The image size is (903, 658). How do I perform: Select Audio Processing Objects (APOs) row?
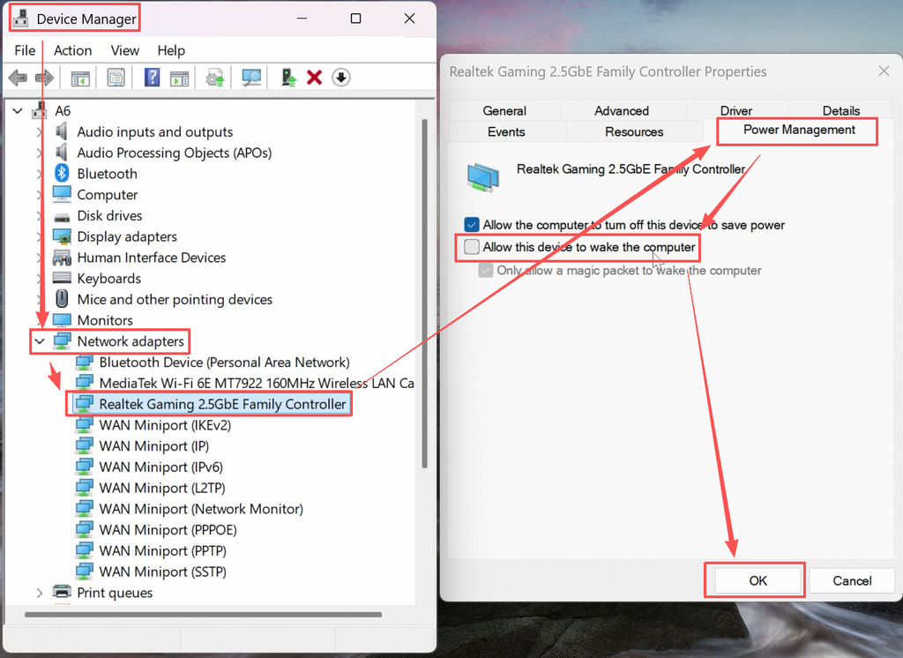(174, 153)
